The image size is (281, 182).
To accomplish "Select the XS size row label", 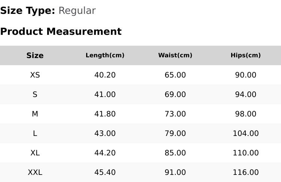I will coord(35,75).
